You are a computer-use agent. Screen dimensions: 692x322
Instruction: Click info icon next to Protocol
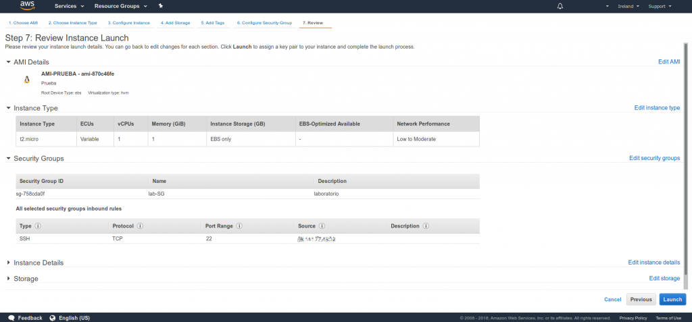click(x=139, y=226)
